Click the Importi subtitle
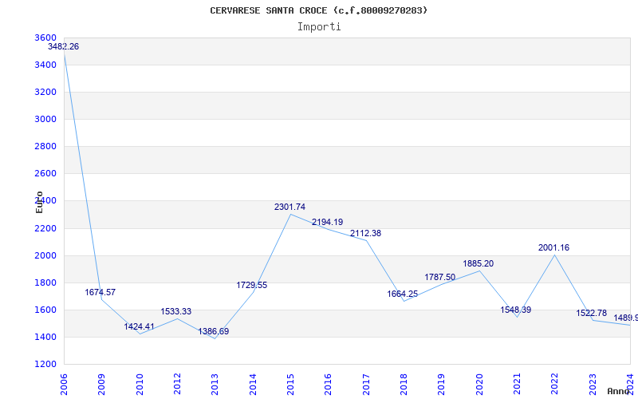638x399 pixels. point(319,27)
